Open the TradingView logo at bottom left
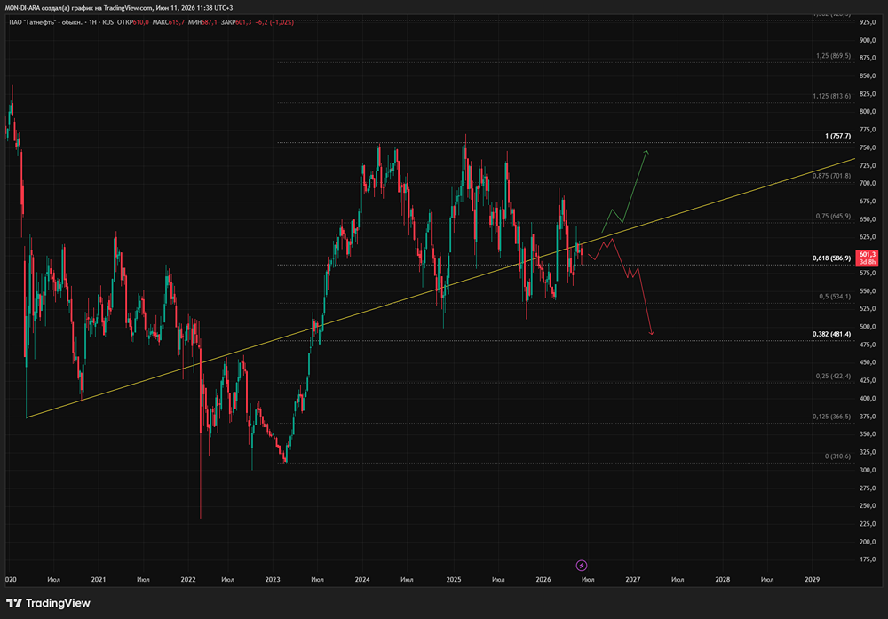 pos(48,603)
